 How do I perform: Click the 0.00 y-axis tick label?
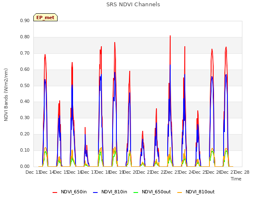pos(25,166)
